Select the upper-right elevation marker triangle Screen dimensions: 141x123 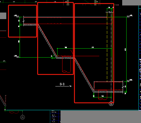pyautogui.click(x=128, y=16)
